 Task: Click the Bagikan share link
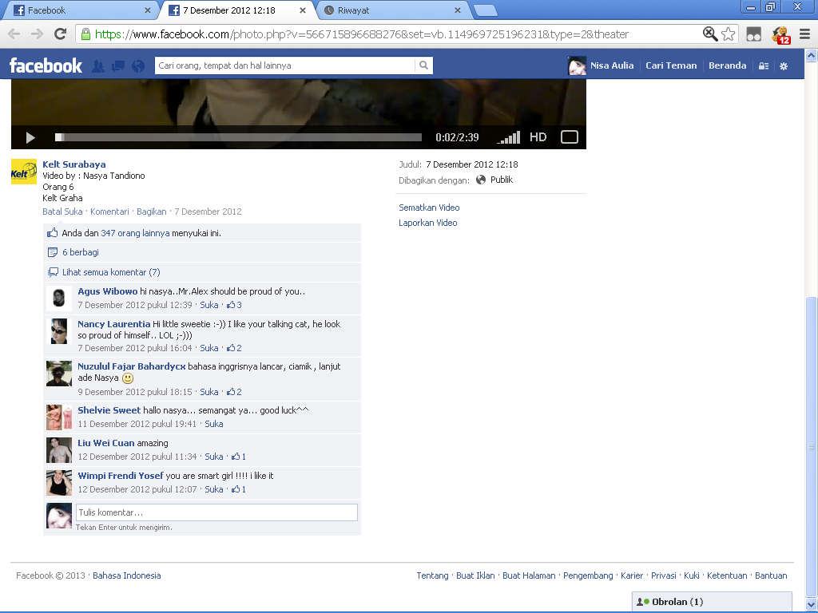151,212
